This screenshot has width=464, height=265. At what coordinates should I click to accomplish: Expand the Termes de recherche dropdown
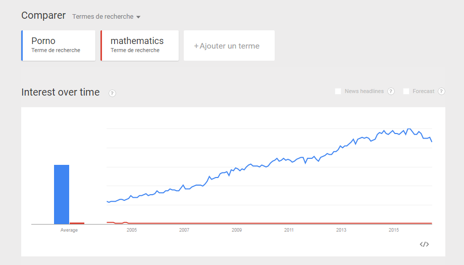point(106,17)
